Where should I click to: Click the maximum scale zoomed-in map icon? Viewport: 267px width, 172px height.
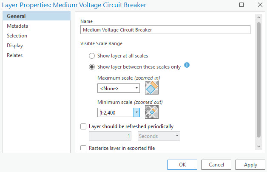[152, 88]
